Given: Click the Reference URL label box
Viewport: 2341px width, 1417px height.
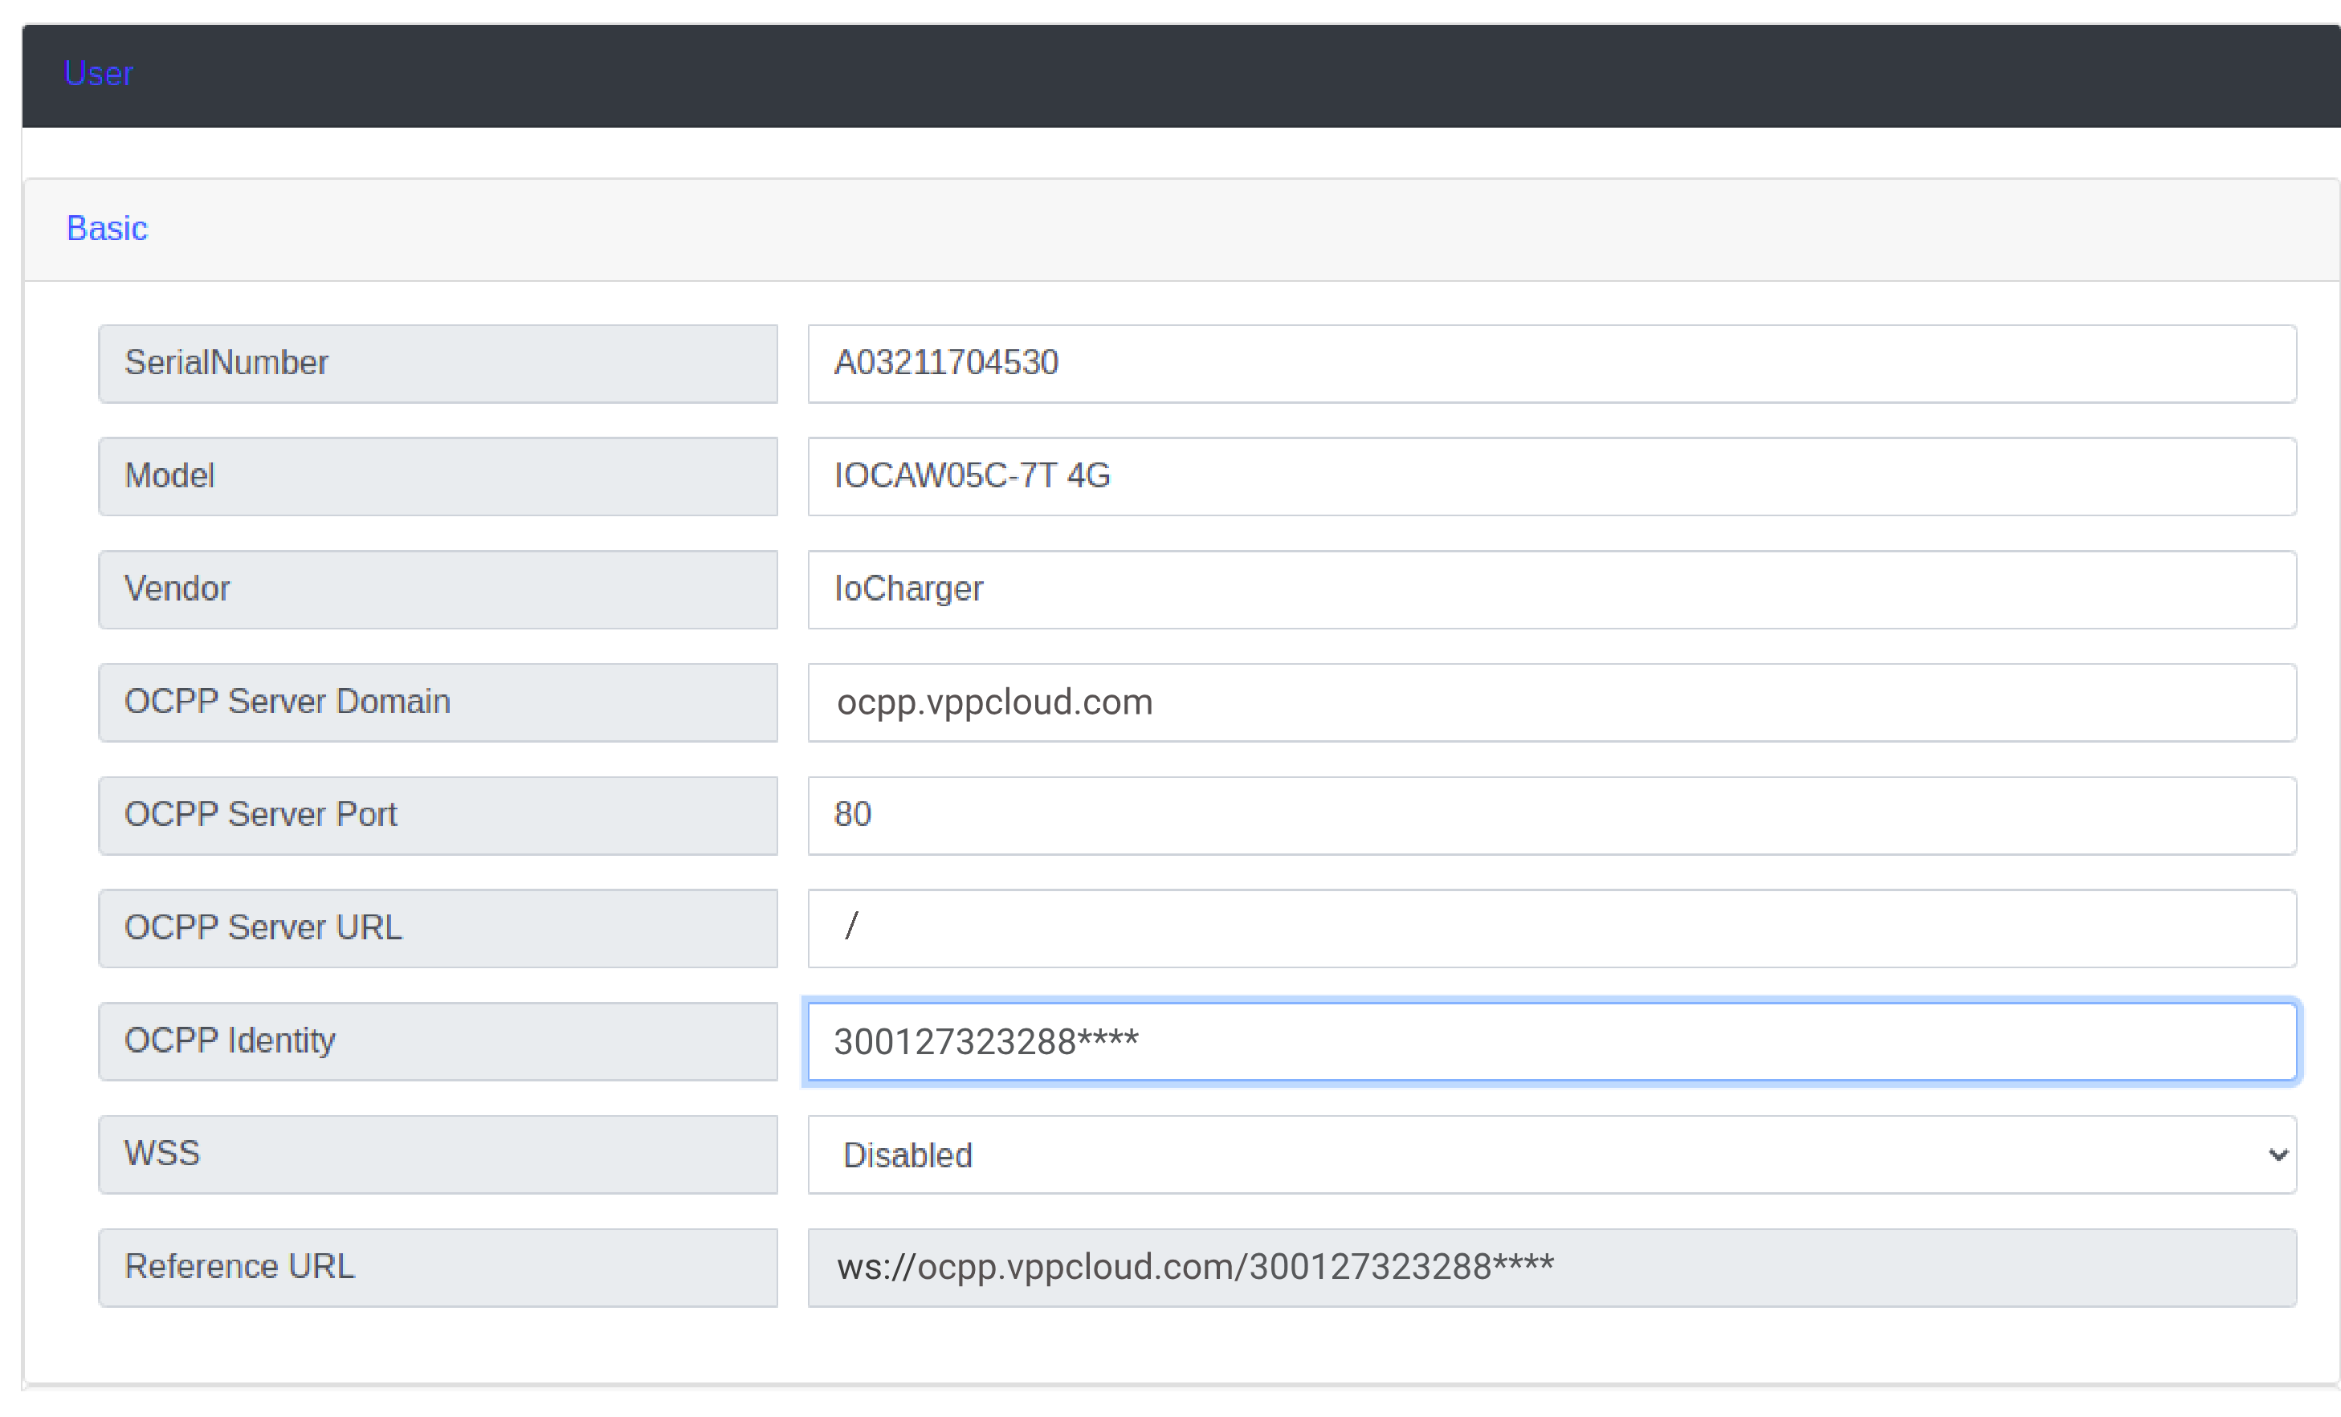Looking at the screenshot, I should (437, 1267).
